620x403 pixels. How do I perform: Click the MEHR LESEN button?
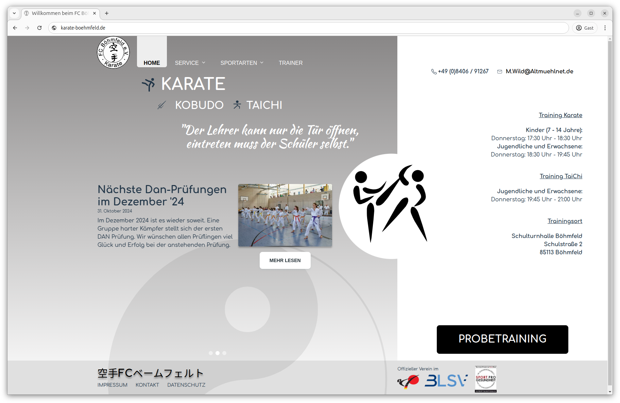pos(285,260)
